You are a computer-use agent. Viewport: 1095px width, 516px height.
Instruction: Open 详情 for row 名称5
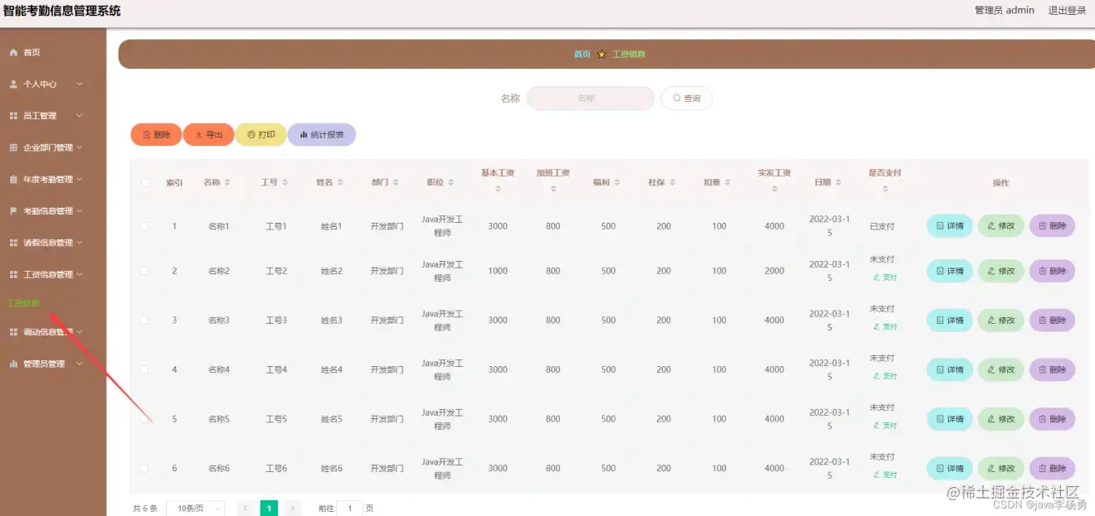coord(949,418)
